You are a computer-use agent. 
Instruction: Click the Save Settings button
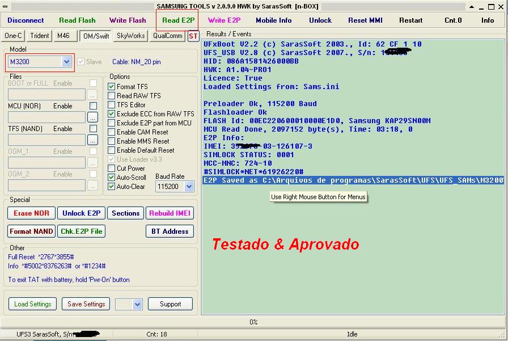[x=86, y=304]
